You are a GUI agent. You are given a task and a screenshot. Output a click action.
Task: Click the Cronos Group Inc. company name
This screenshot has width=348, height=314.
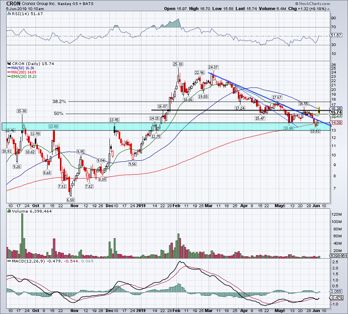click(38, 4)
